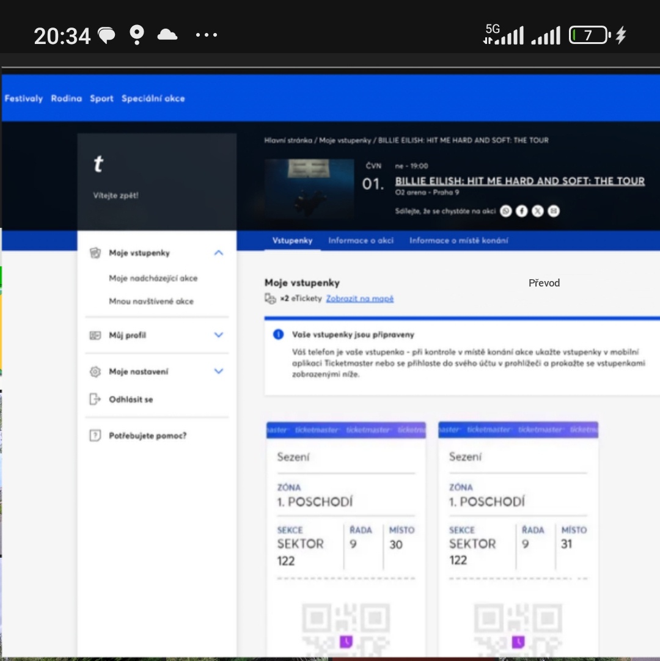Click the Hlavní stránka breadcrumb link
Screen dimensions: 660x661
(288, 140)
